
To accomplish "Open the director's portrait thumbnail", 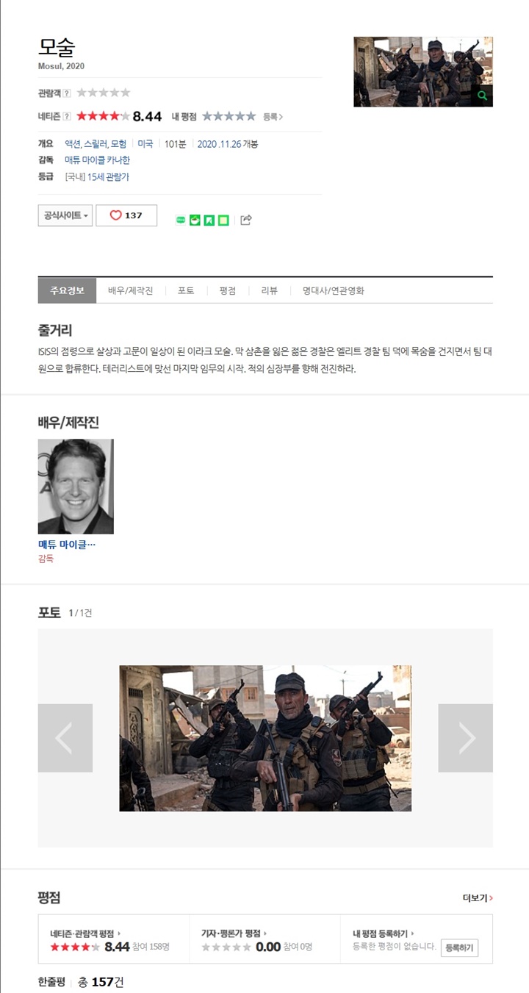I will coord(76,487).
